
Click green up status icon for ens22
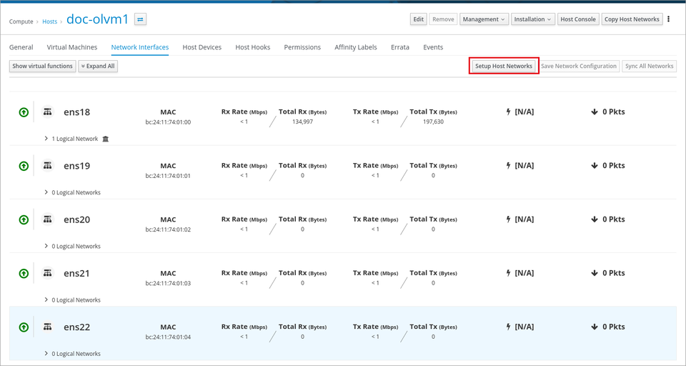tap(24, 327)
